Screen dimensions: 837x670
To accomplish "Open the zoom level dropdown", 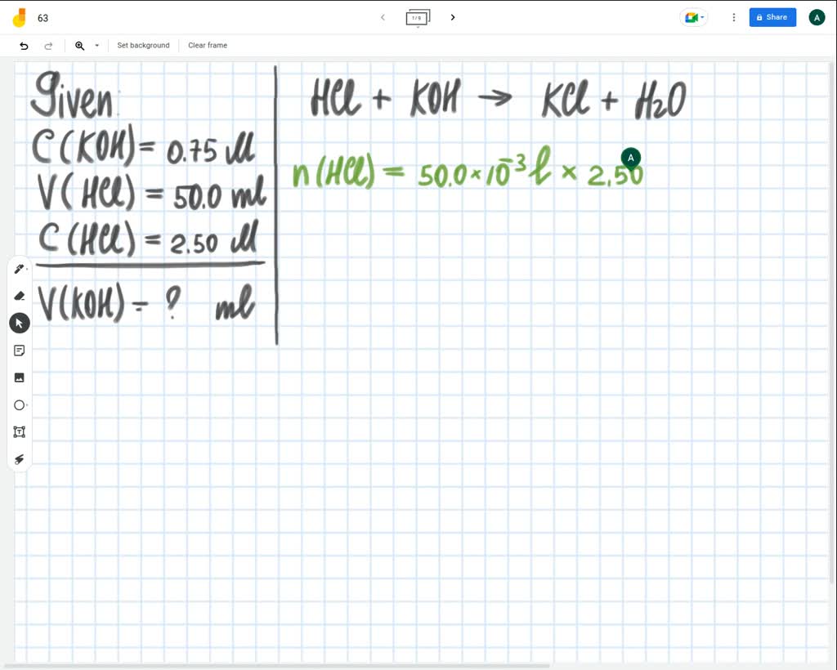I will (x=96, y=46).
